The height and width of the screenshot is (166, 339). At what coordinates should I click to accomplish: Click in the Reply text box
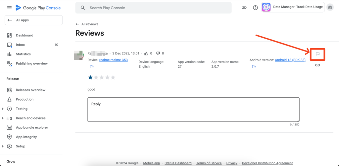pos(193,109)
